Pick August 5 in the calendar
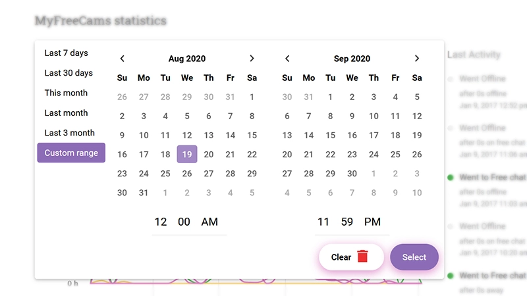Screen dimensions: 527x296 coord(187,116)
